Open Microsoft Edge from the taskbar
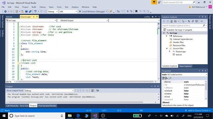Screen dimensions: 213x119 78,116
